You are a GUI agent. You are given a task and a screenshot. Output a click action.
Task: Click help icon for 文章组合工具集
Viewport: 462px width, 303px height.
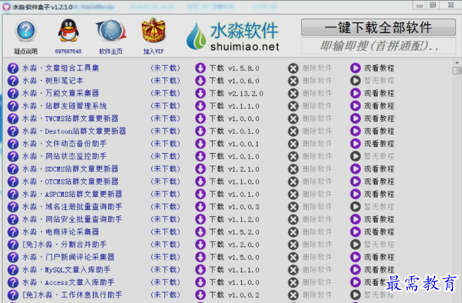pos(13,68)
